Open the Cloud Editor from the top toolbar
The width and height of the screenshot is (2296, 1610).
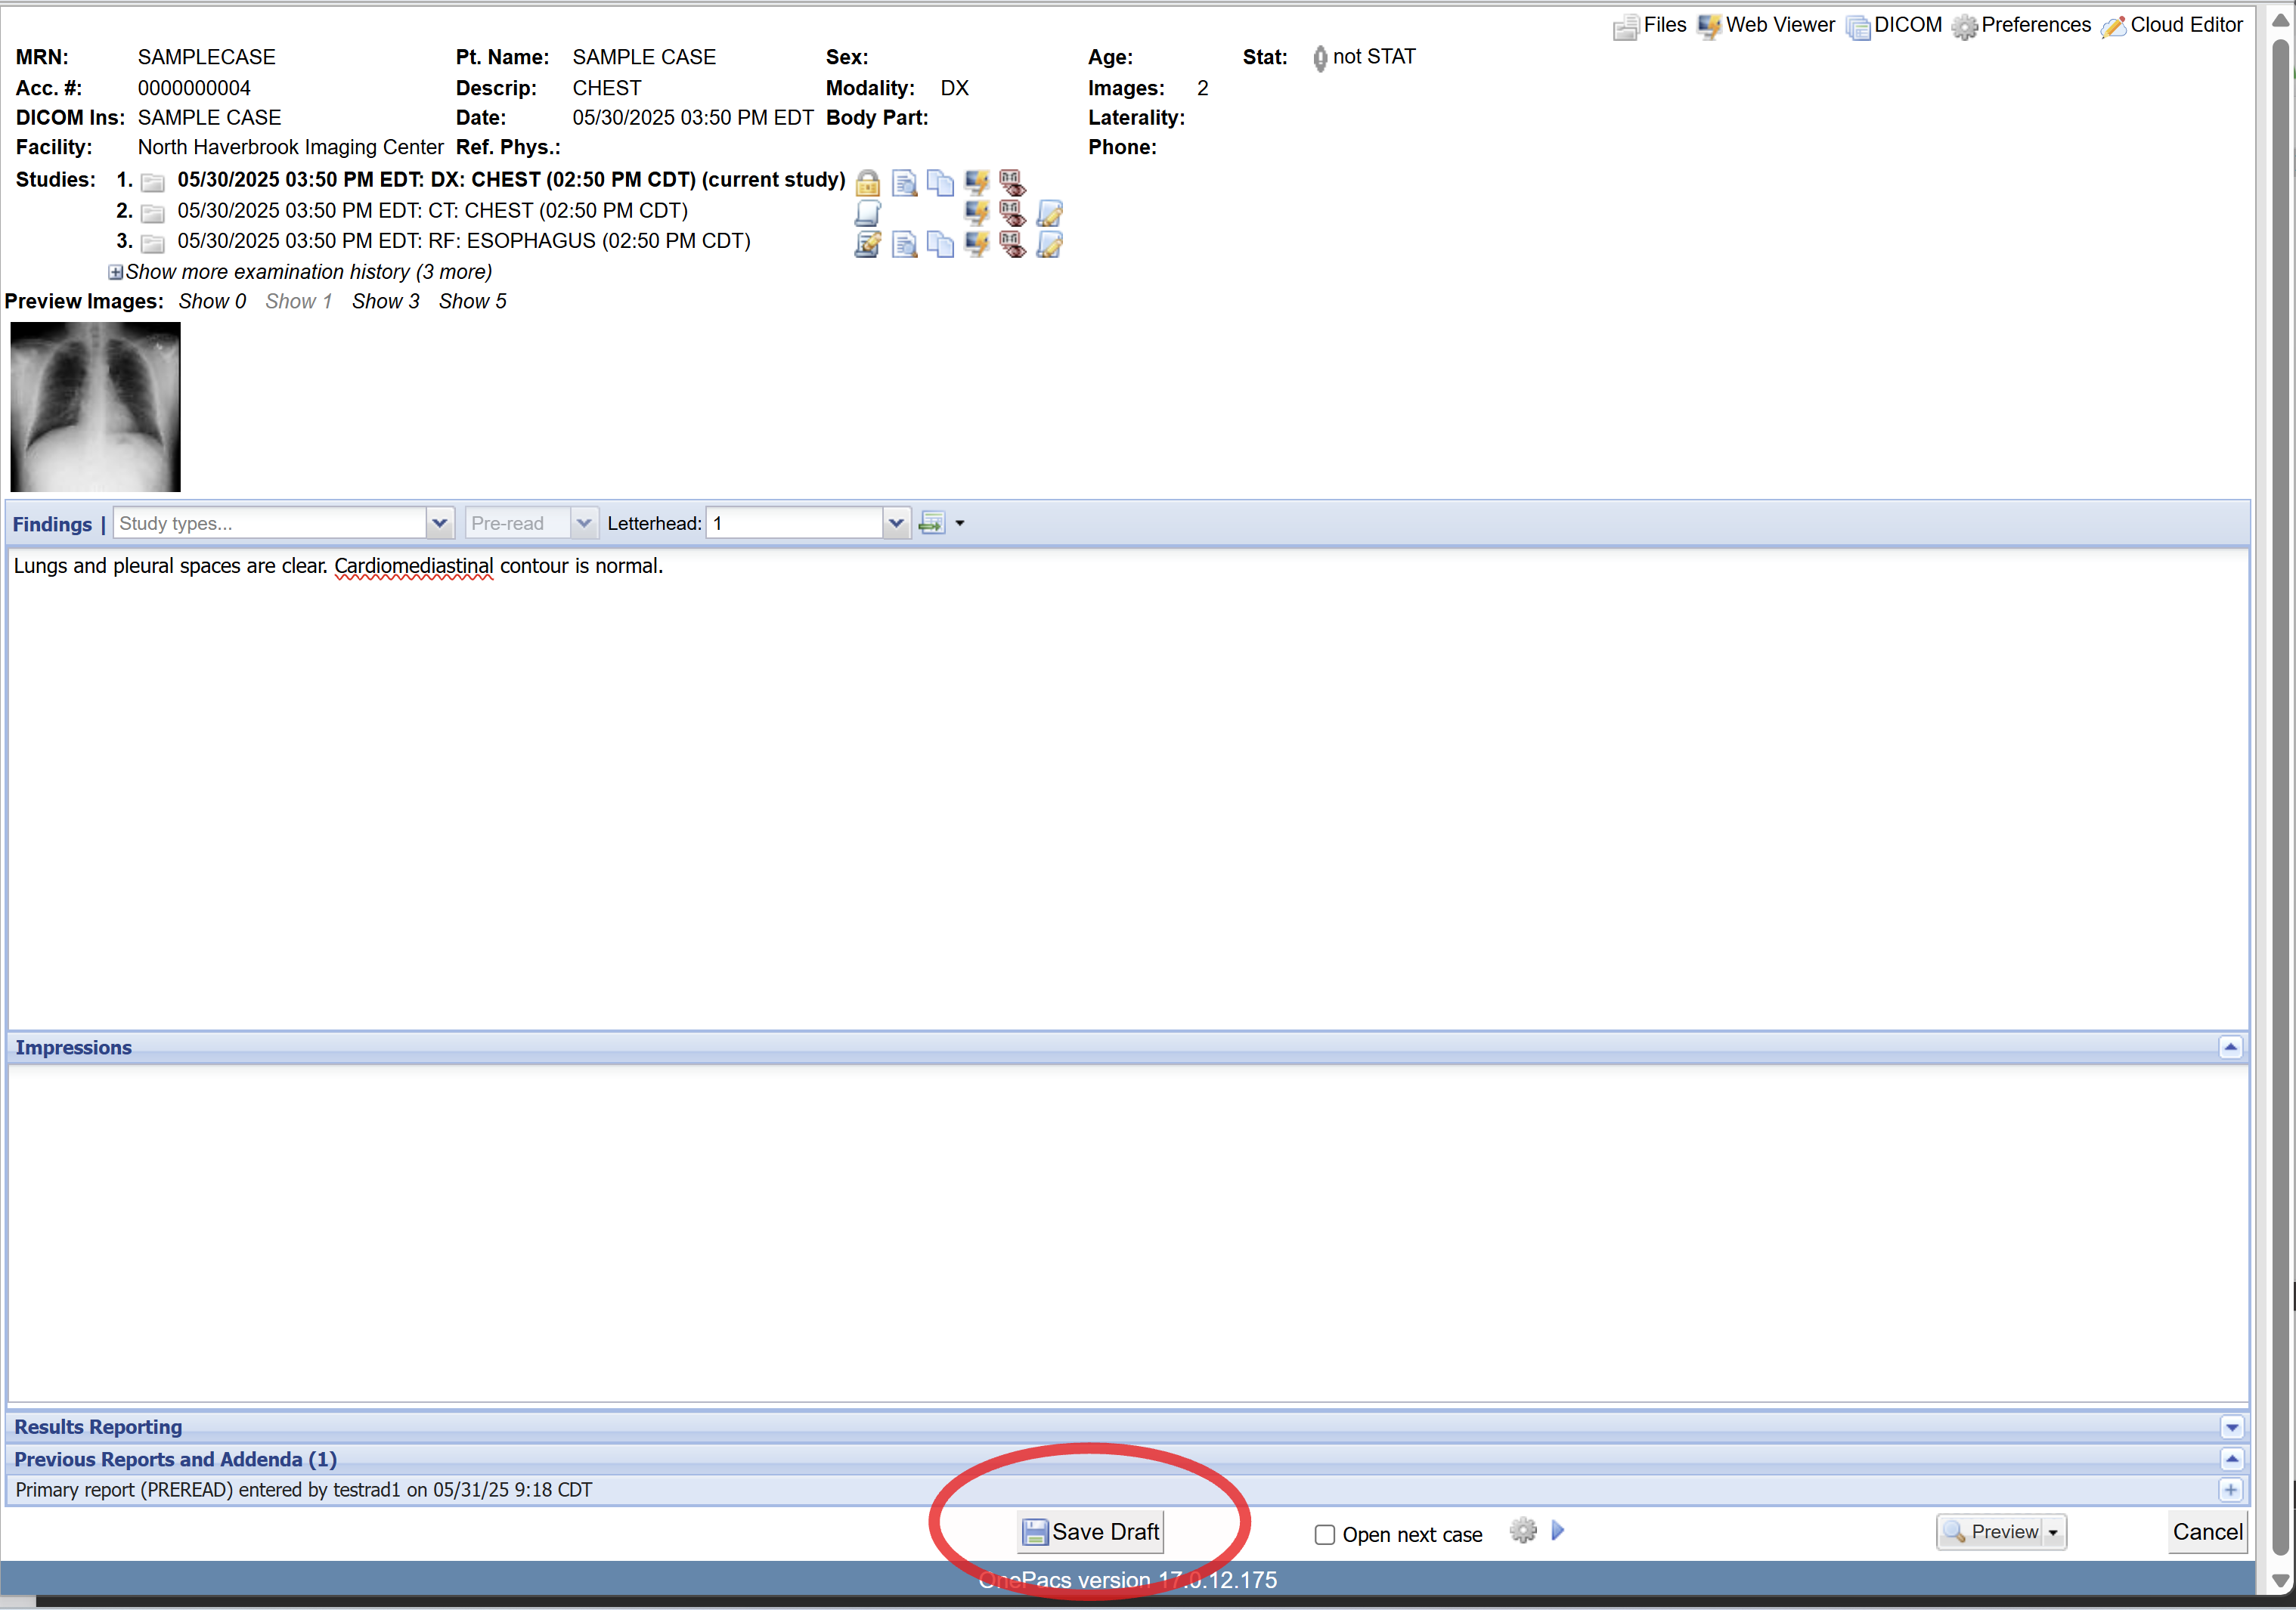pos(2172,25)
